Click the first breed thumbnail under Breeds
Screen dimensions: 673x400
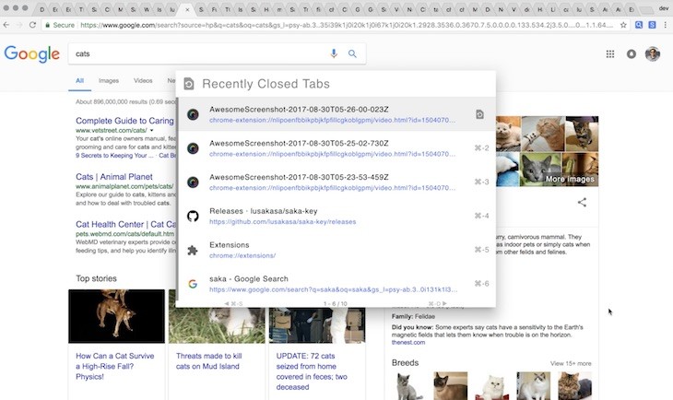pos(408,386)
